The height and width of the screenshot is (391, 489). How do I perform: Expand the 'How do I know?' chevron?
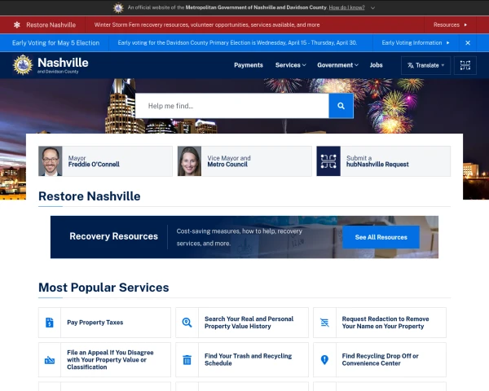pos(372,8)
